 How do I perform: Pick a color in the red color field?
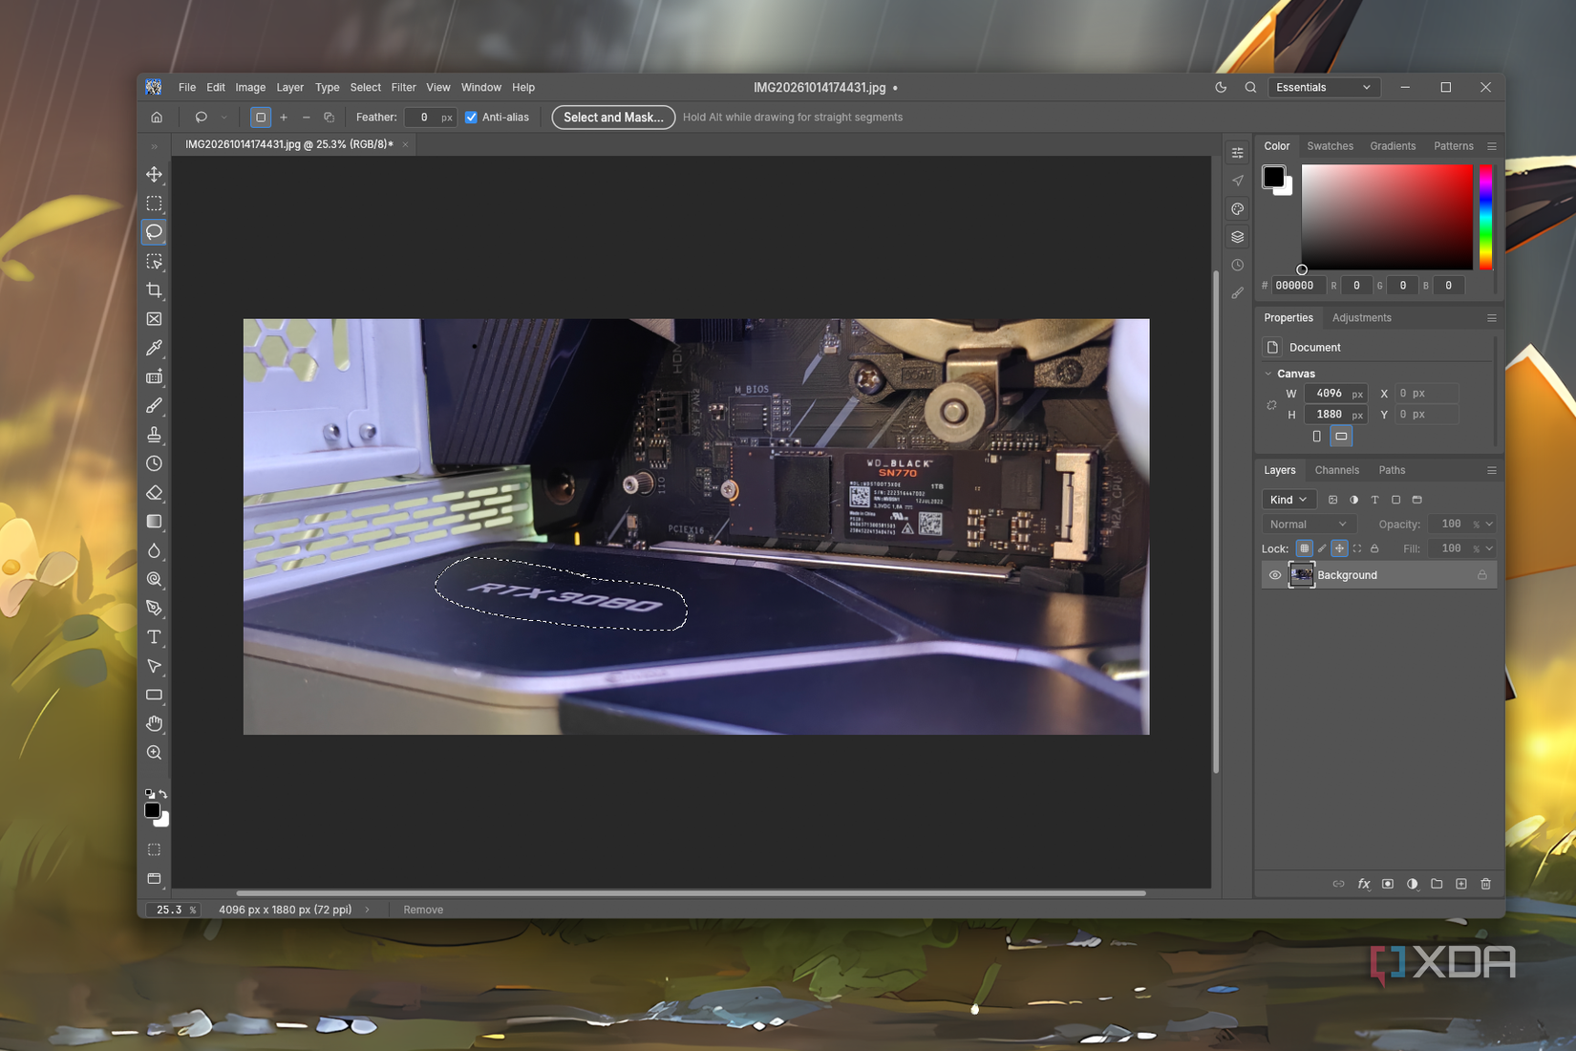click(1387, 217)
